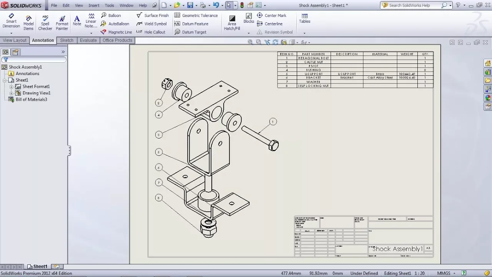
Task: Insert a Magnetic Line
Action: click(x=116, y=32)
